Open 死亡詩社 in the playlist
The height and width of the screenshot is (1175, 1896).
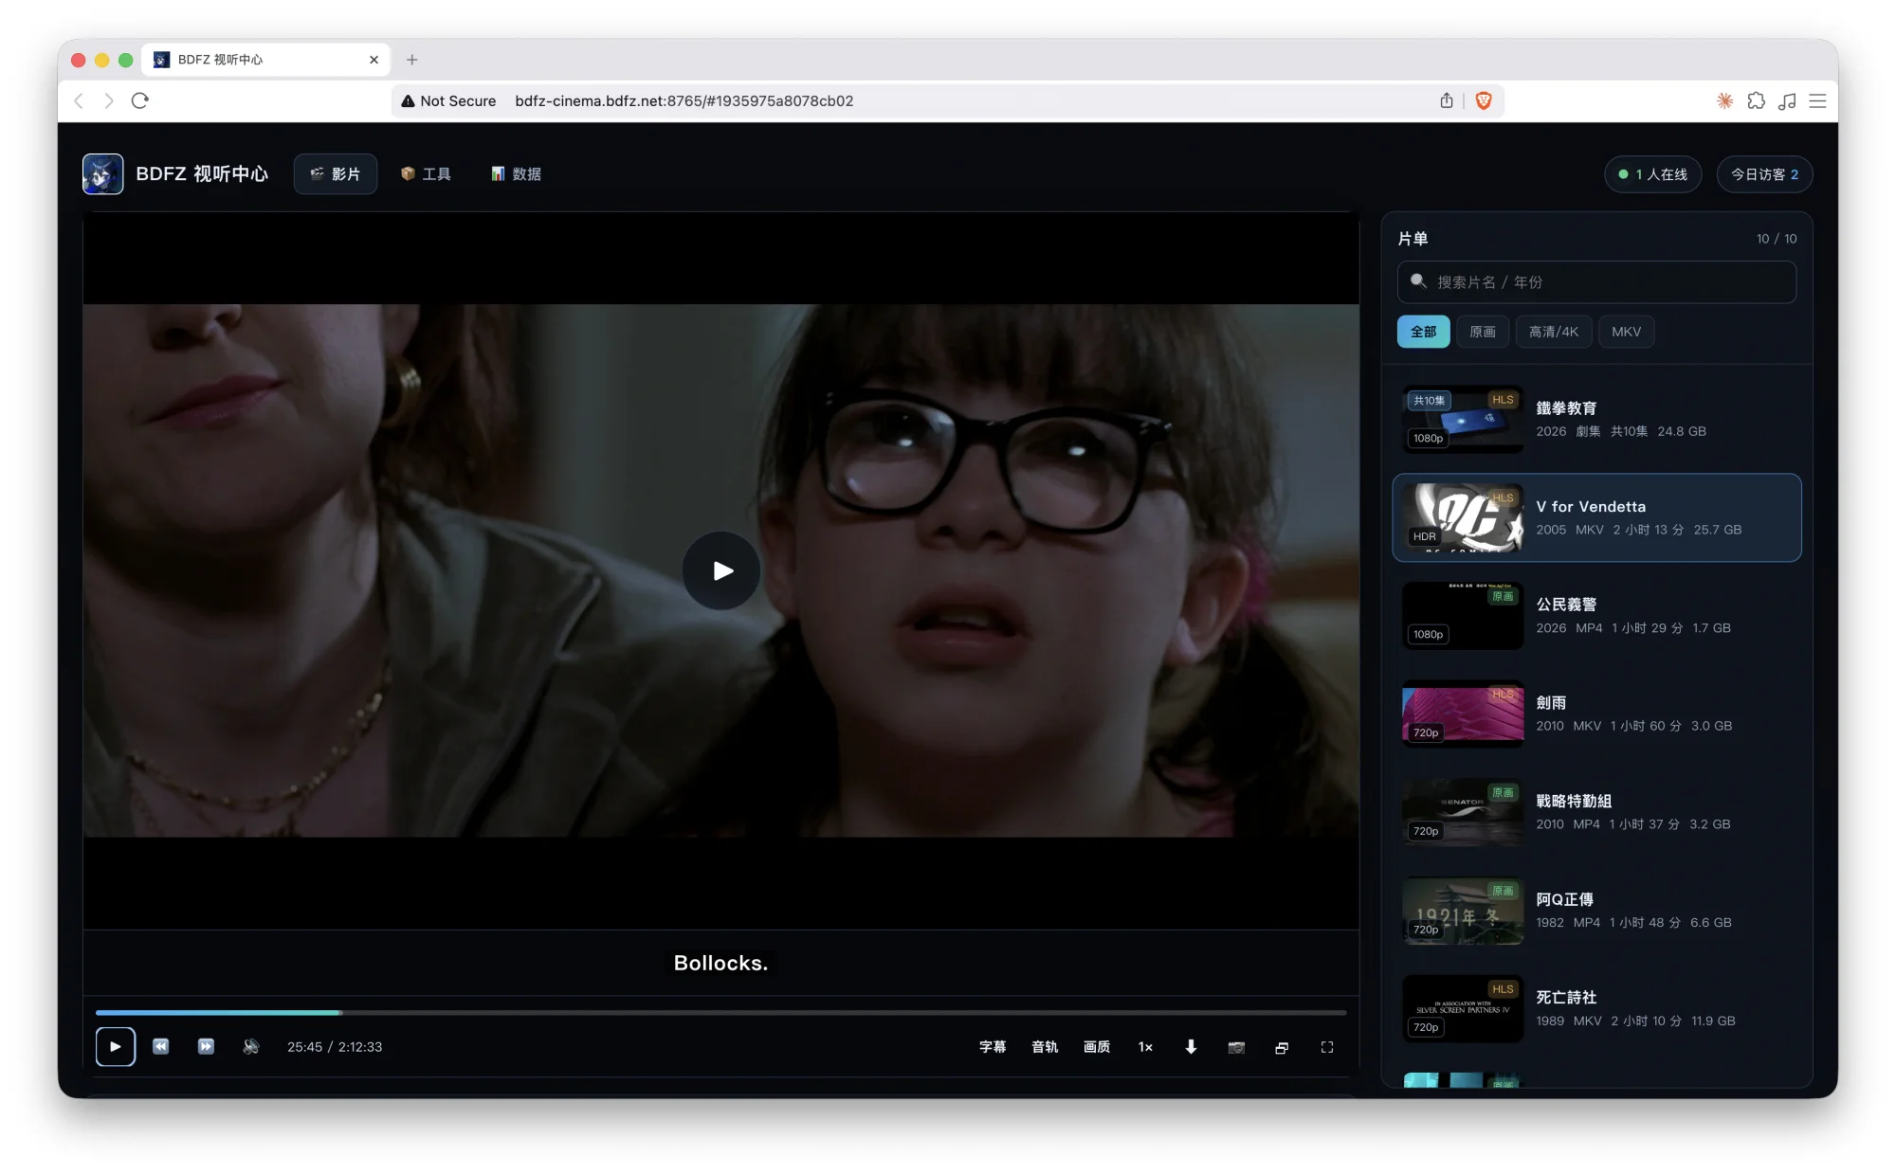pyautogui.click(x=1596, y=1008)
